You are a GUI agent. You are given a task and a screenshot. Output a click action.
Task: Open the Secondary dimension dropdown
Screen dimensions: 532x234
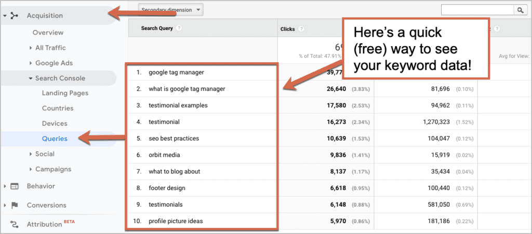[170, 10]
